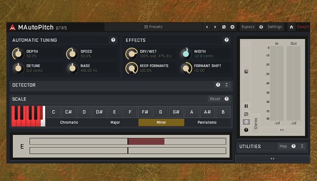Toggle note G in scale
This screenshot has height=181, width=317.
coord(161,112)
